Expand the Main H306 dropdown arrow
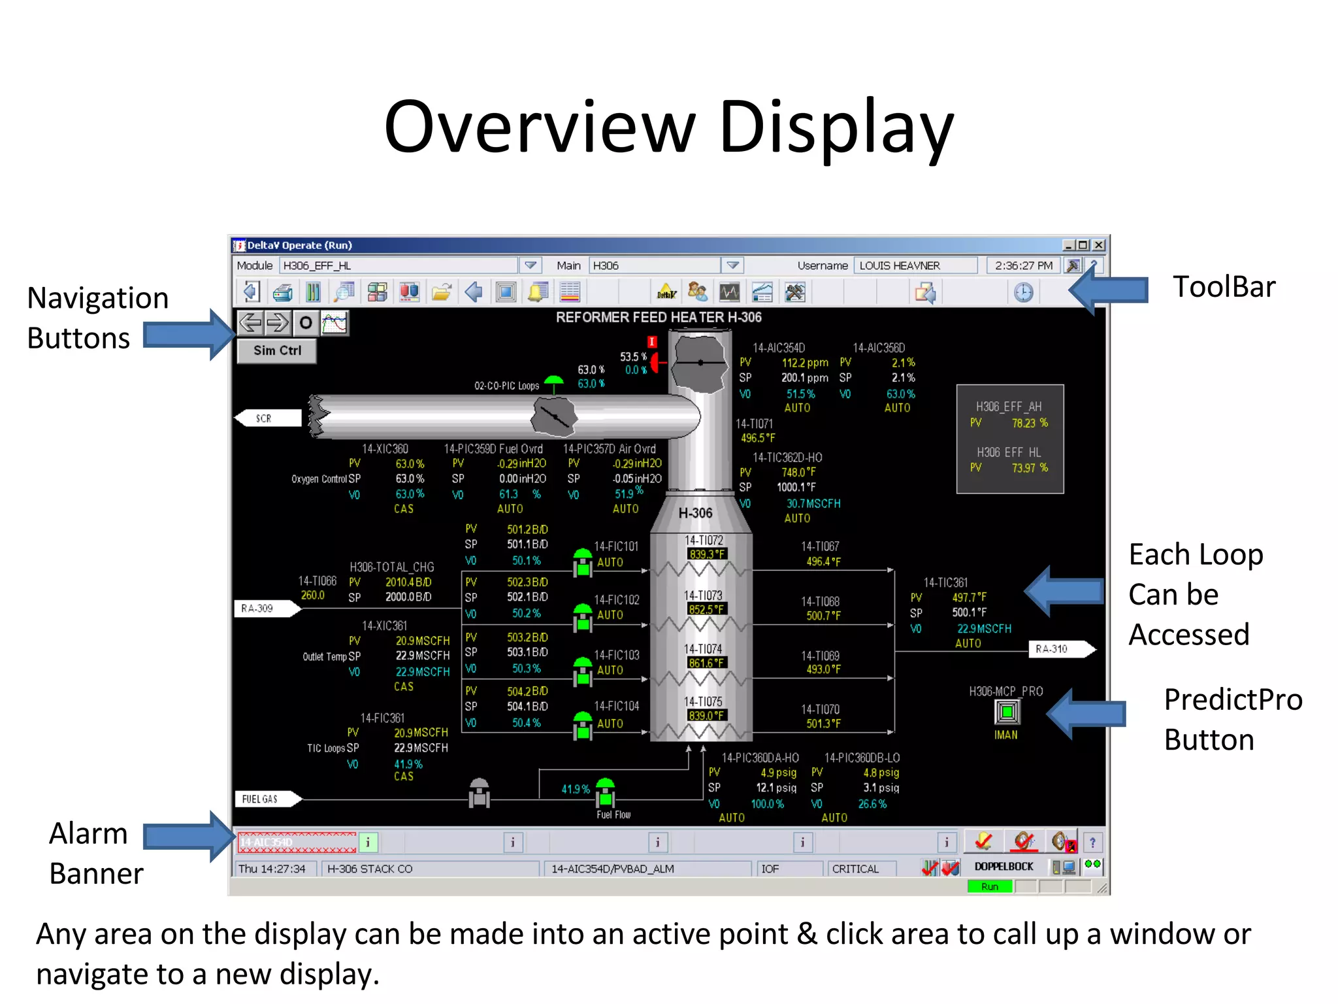Screen dimensions: 1338x1004 (x=732, y=265)
